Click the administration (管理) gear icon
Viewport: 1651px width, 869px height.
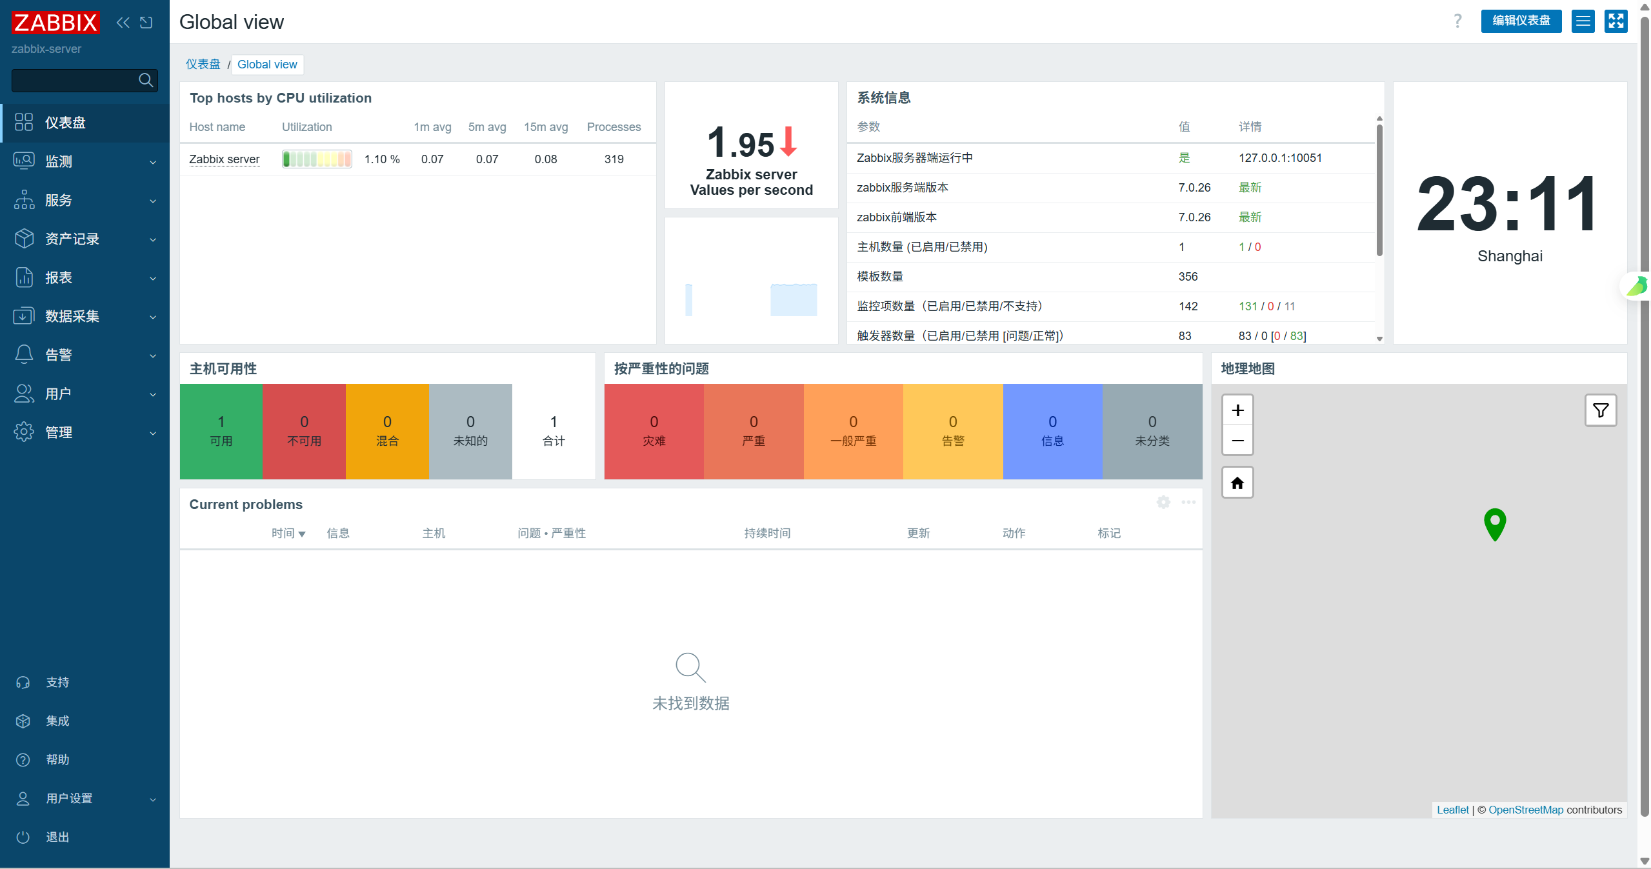coord(24,432)
